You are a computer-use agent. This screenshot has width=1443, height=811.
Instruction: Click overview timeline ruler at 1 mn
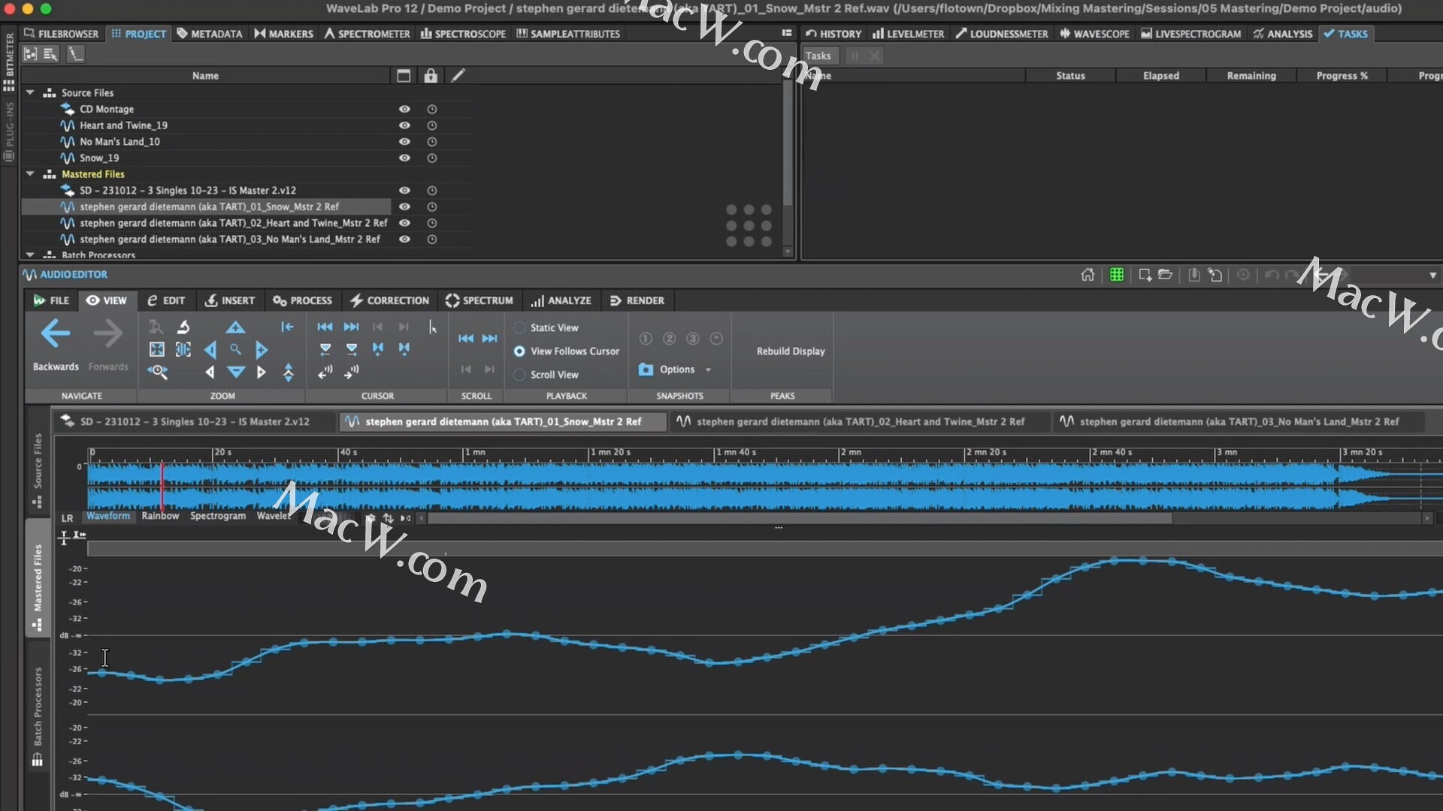point(474,452)
